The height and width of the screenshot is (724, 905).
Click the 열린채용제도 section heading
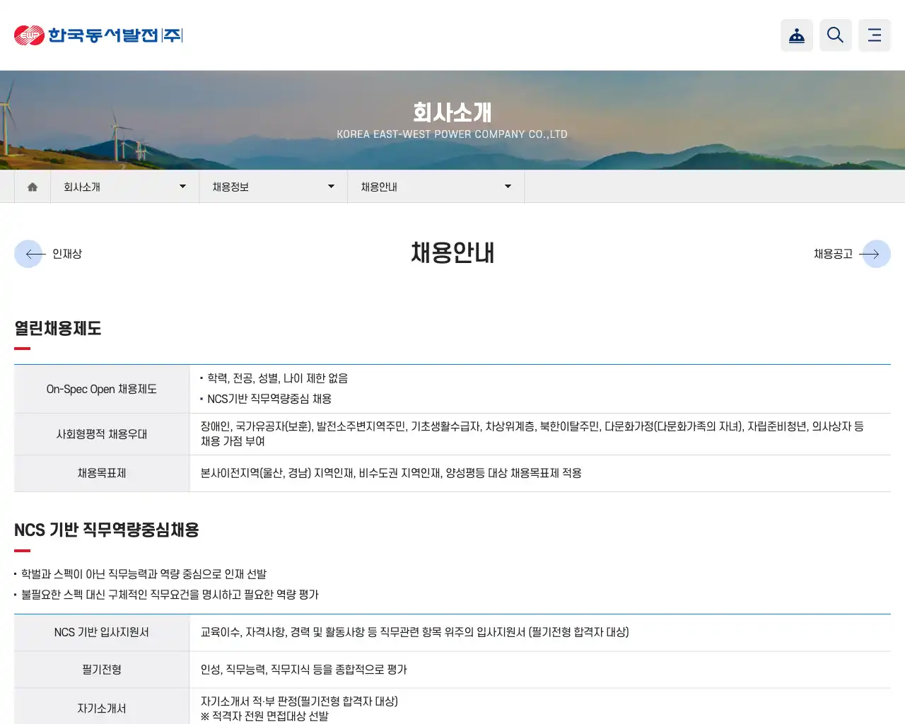(x=58, y=329)
